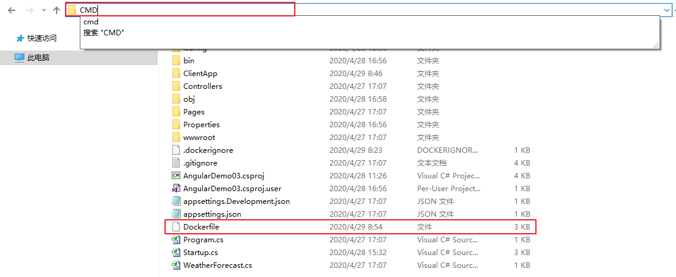Open the recent locations chevron
The height and width of the screenshot is (277, 676).
[44, 10]
